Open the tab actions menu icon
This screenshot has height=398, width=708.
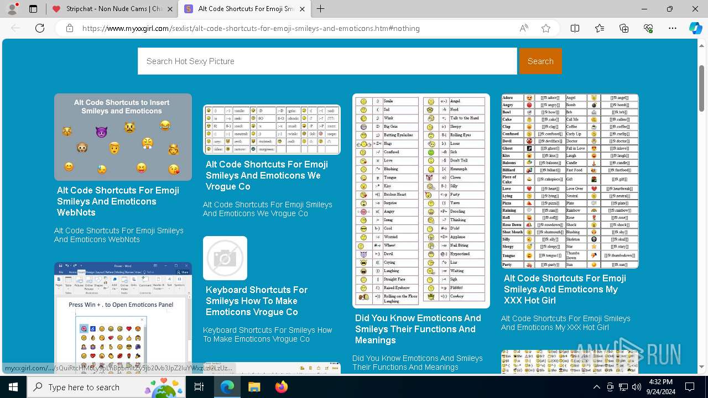(x=33, y=9)
